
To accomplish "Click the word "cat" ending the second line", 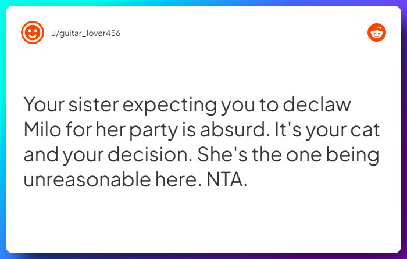I will click(x=364, y=130).
